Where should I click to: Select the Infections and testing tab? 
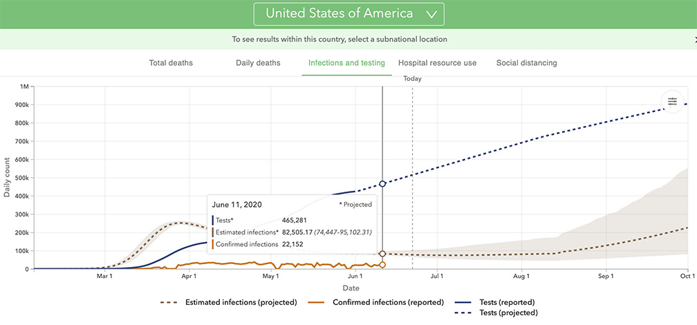coord(346,63)
